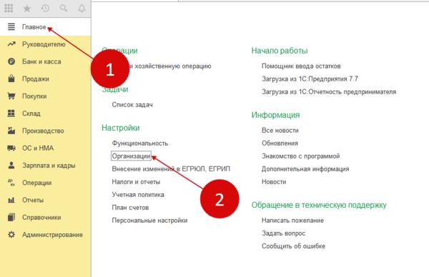This screenshot has height=277, width=429.
Task: Click the Администрирование gear icon
Action: [11, 234]
